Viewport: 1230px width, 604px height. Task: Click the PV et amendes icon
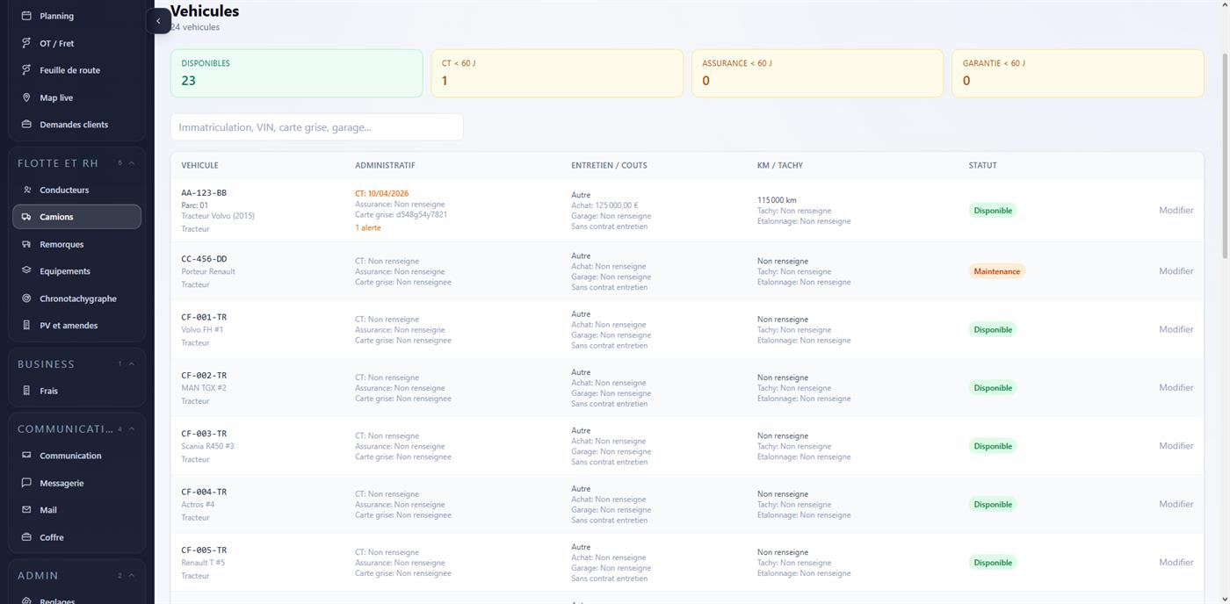(26, 326)
